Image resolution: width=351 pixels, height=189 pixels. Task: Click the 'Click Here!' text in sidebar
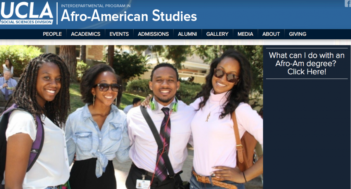(307, 72)
